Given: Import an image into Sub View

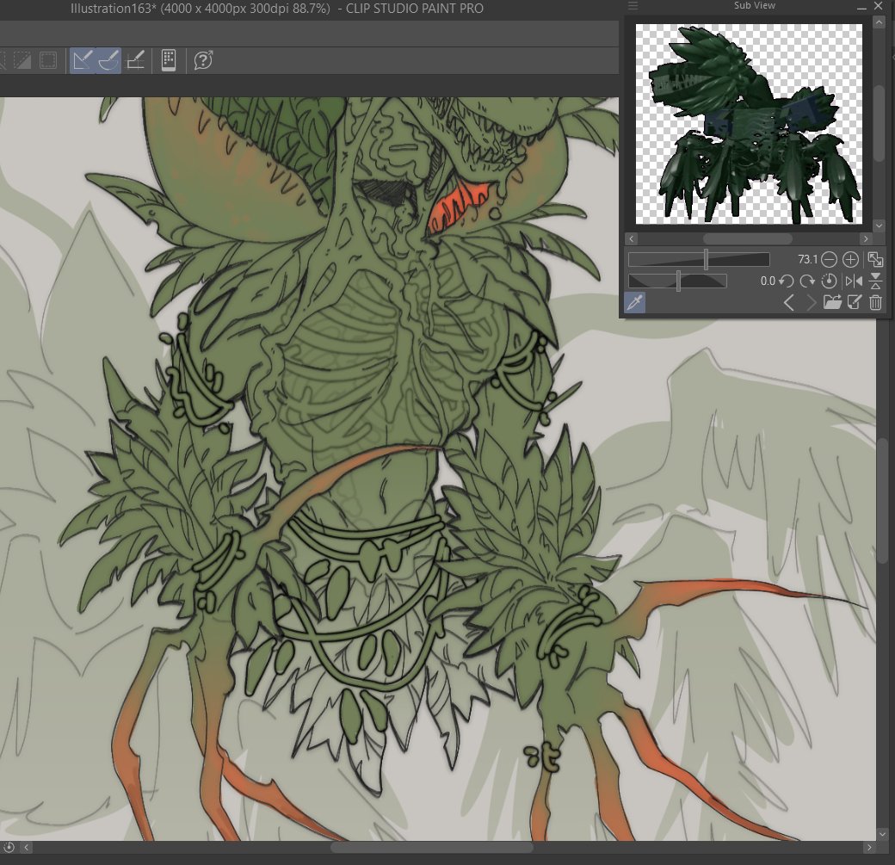Looking at the screenshot, I should click(832, 303).
